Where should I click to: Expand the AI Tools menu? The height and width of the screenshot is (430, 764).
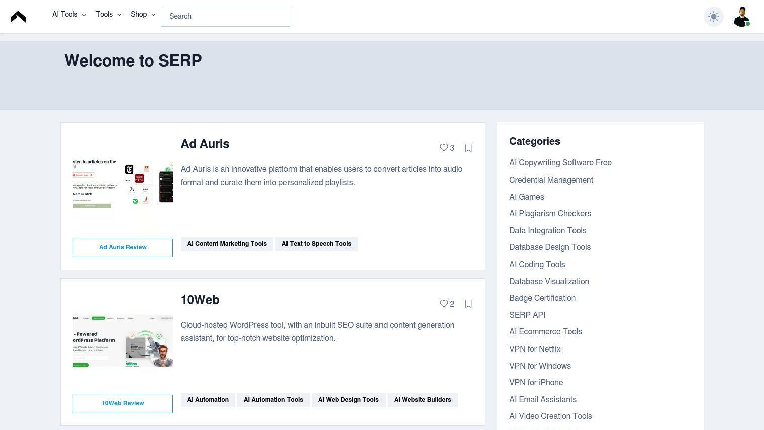point(69,15)
